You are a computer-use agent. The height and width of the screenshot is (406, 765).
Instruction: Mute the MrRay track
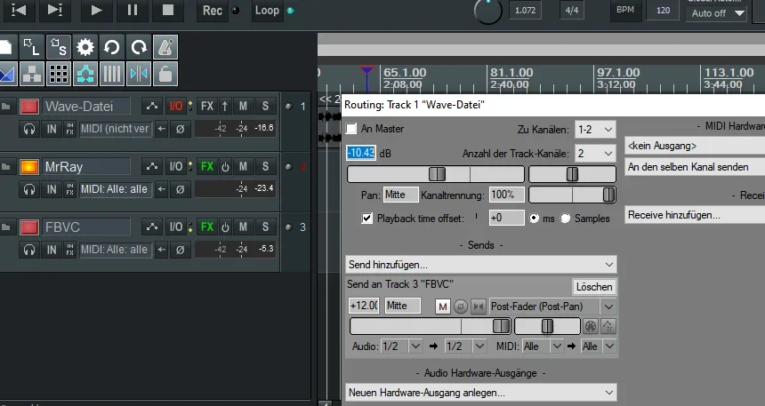243,166
